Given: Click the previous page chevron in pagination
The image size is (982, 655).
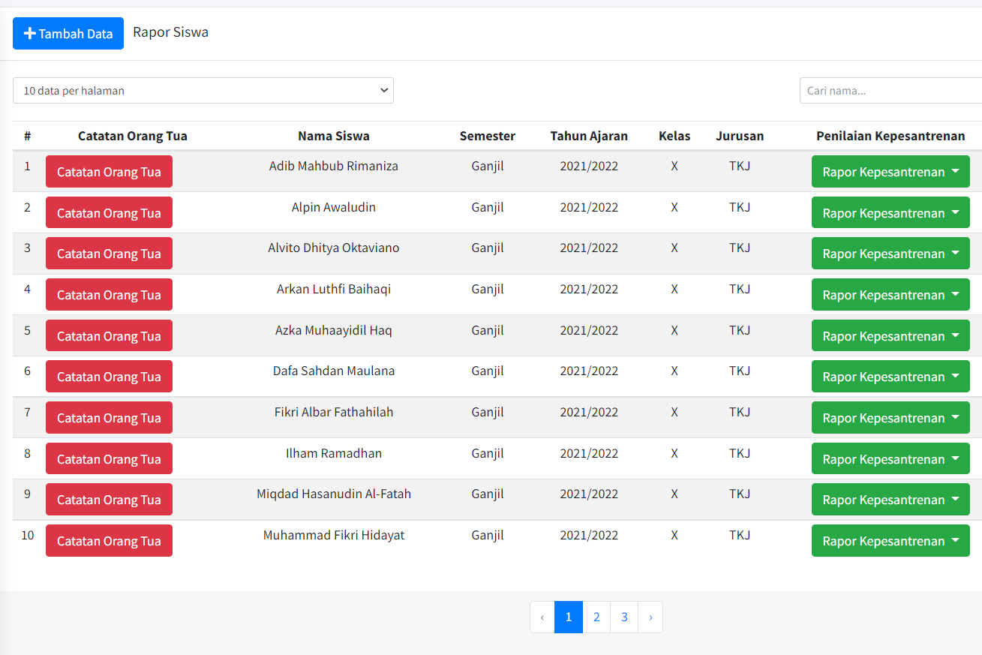Looking at the screenshot, I should tap(542, 617).
